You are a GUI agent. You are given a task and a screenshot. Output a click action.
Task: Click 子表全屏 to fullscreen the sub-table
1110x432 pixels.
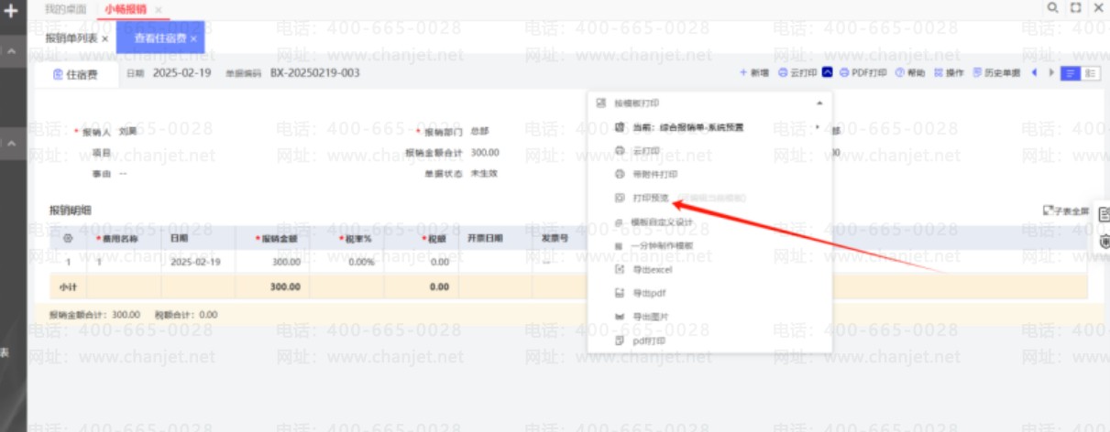(1065, 211)
